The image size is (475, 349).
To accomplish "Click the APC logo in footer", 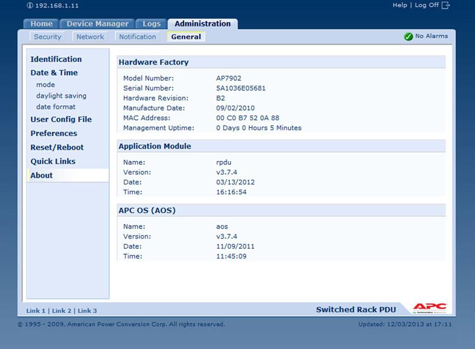I will [430, 308].
